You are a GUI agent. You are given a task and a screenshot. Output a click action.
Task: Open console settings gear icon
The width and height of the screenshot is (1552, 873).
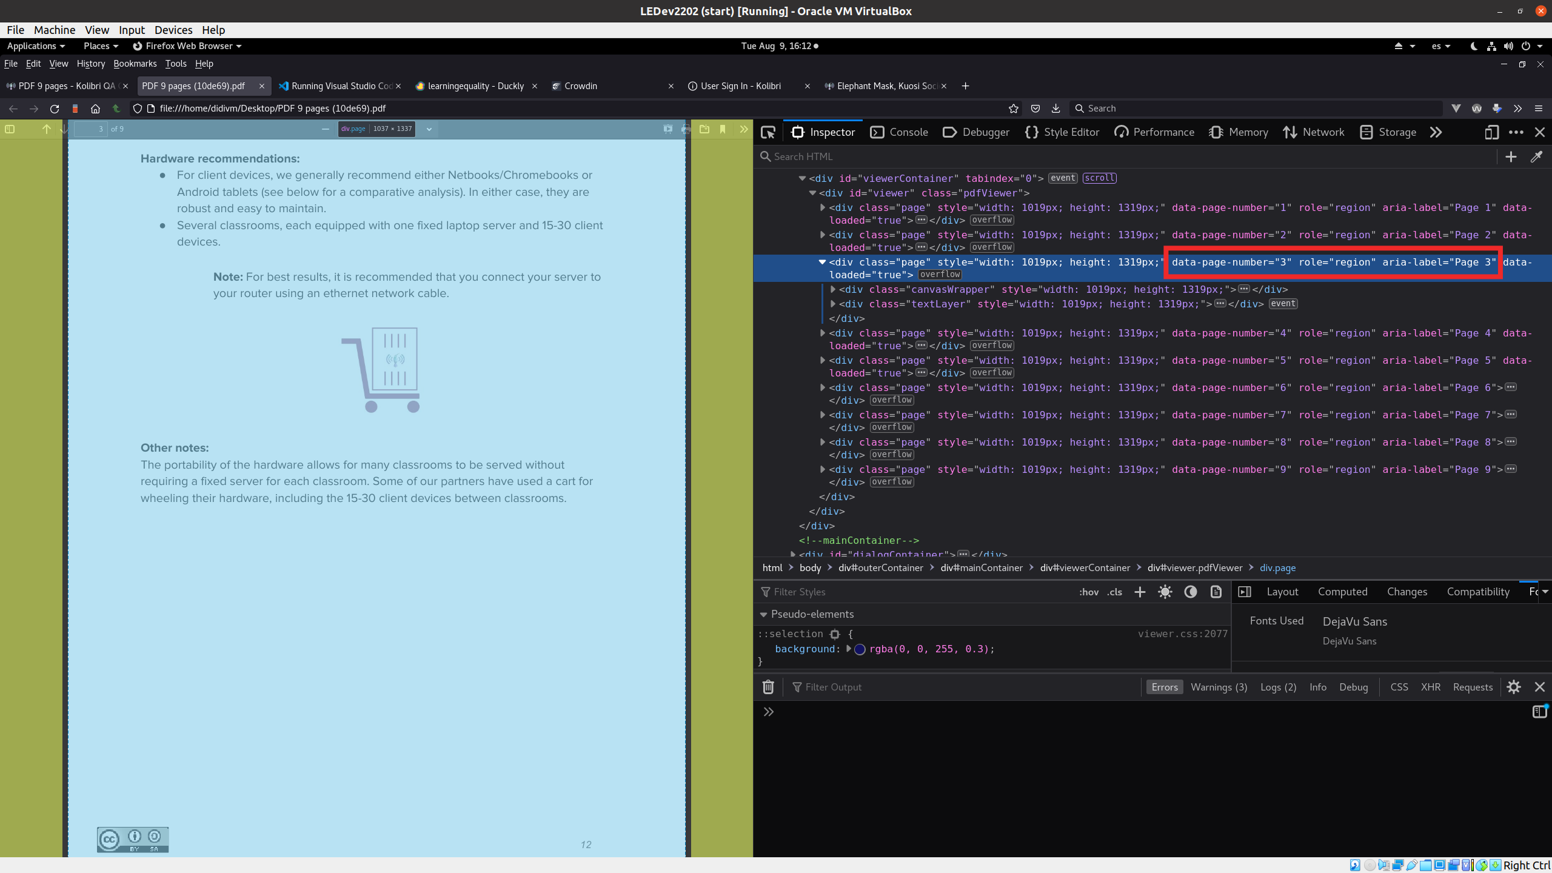point(1514,687)
